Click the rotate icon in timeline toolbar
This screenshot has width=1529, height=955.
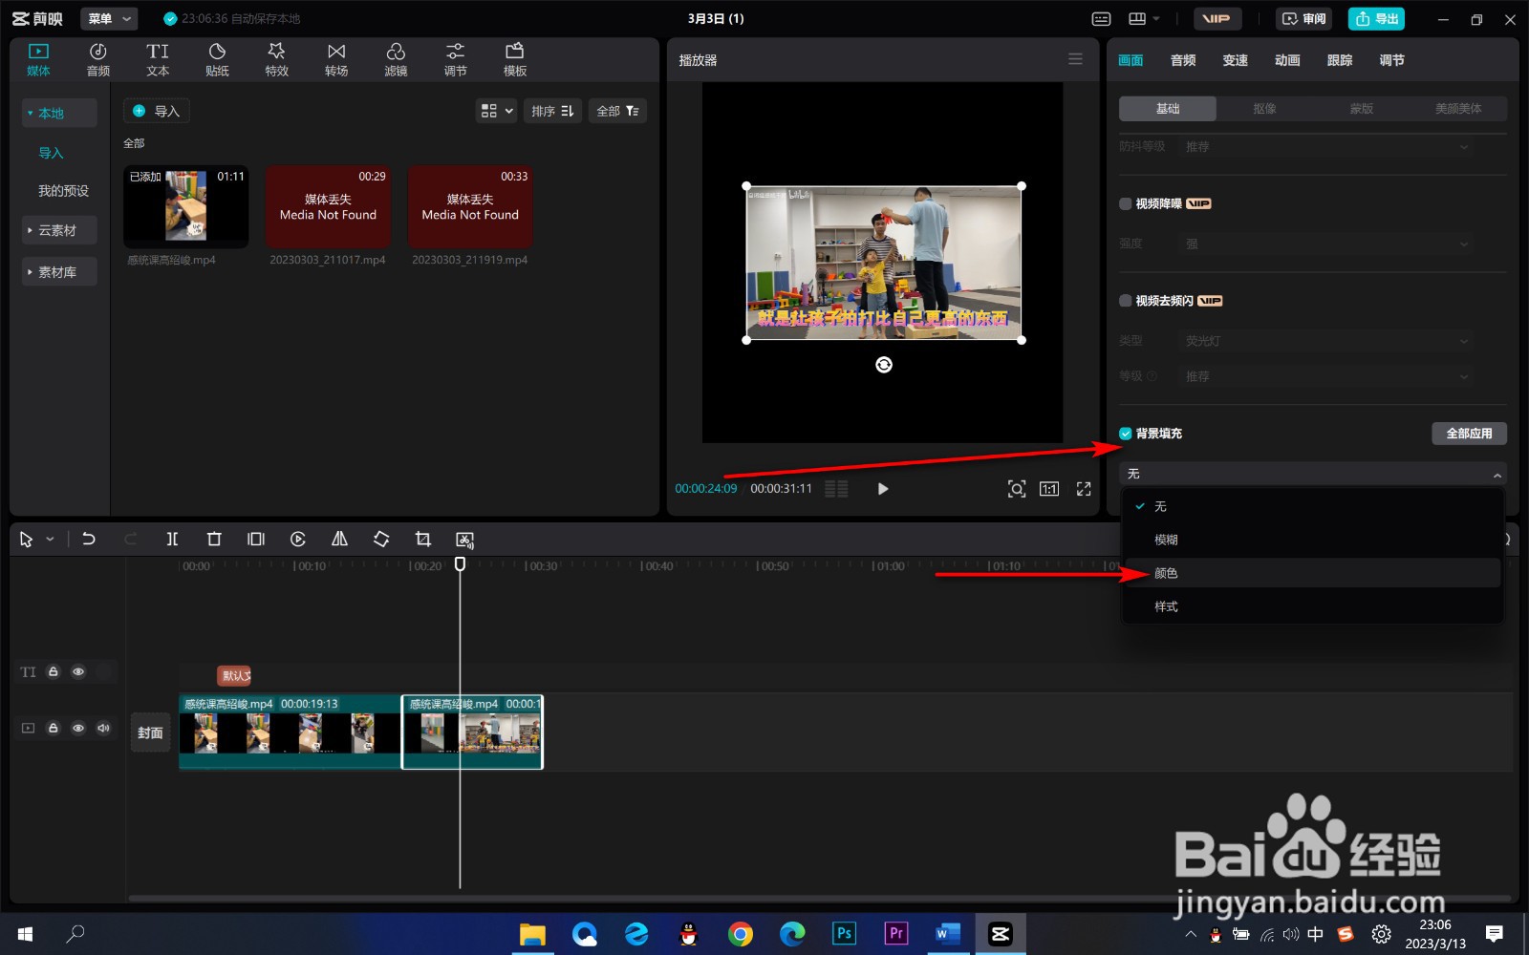[x=381, y=539]
